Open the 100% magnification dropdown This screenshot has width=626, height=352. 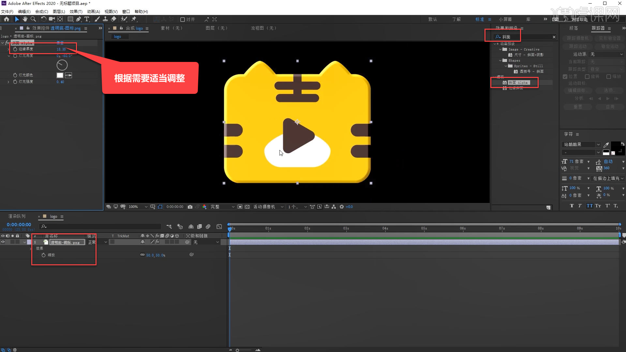[x=138, y=207]
